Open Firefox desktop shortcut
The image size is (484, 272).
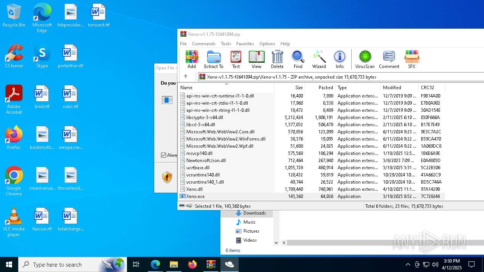(14, 138)
